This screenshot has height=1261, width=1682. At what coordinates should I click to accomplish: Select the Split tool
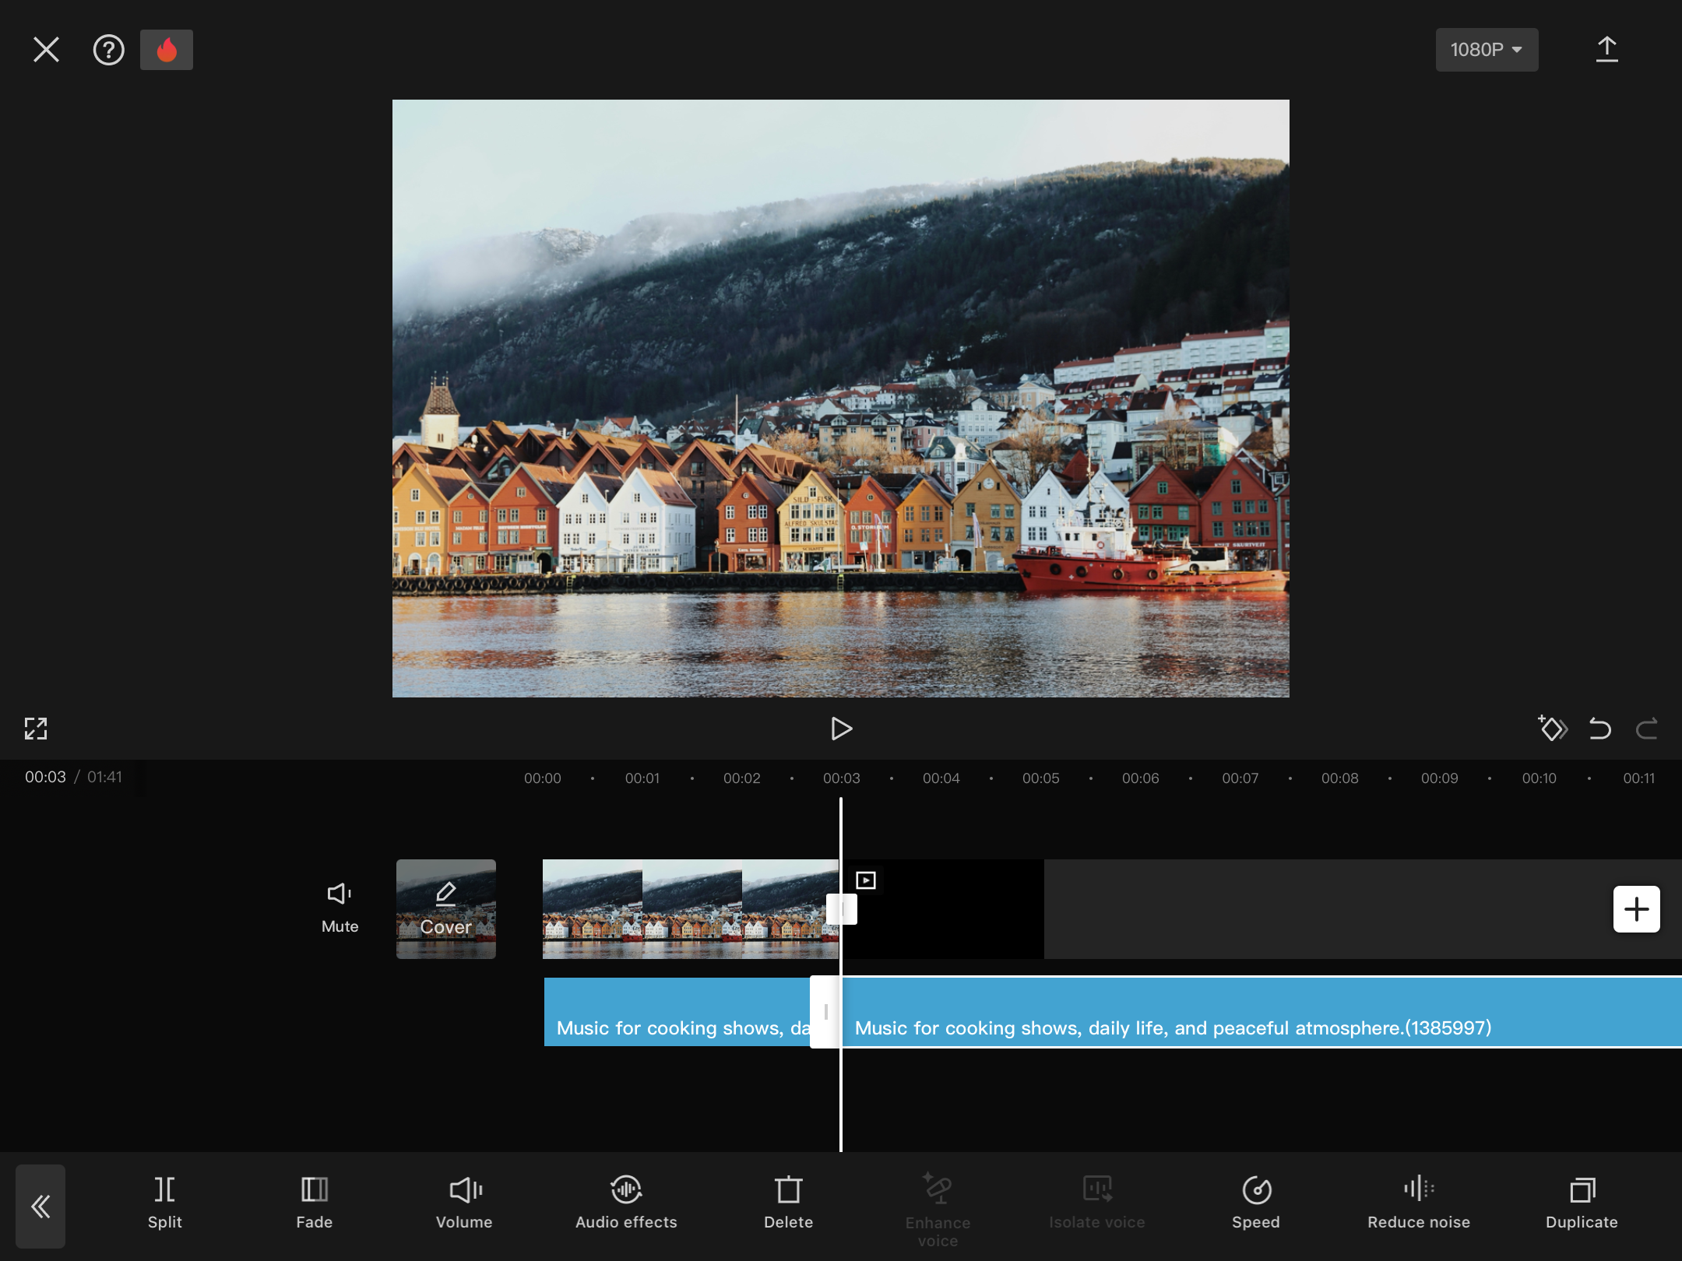[x=164, y=1203]
